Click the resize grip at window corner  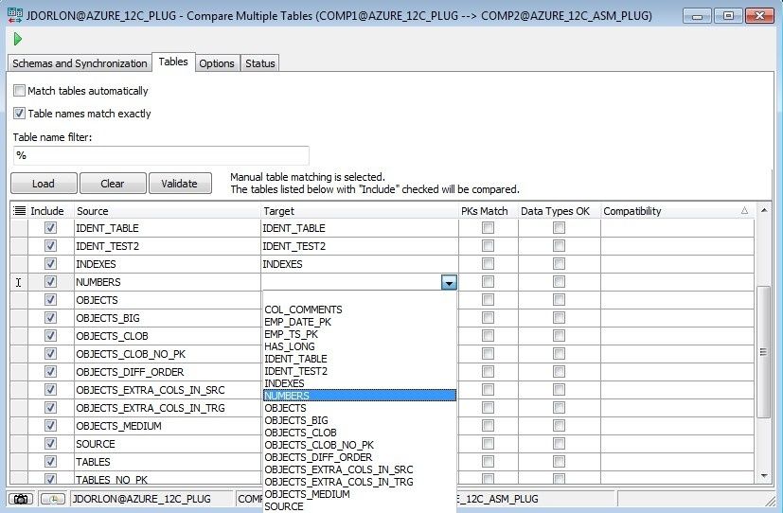click(771, 500)
